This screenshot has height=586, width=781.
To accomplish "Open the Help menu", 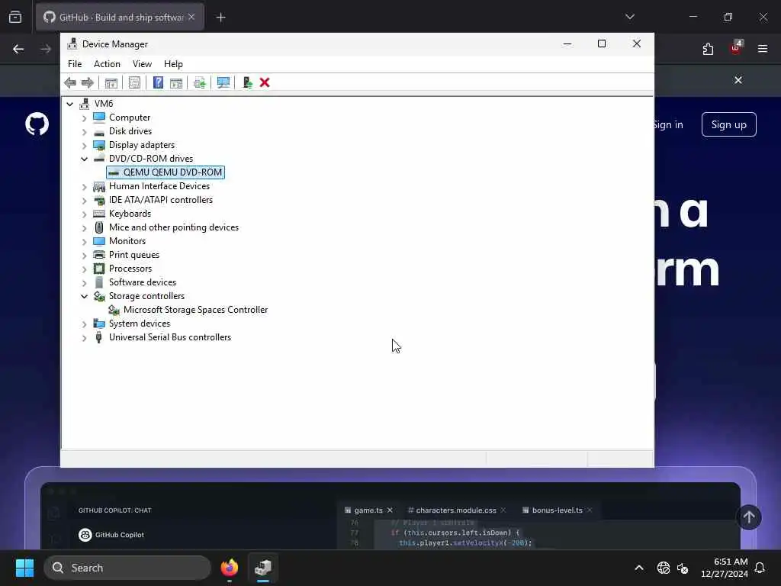I will pos(173,64).
